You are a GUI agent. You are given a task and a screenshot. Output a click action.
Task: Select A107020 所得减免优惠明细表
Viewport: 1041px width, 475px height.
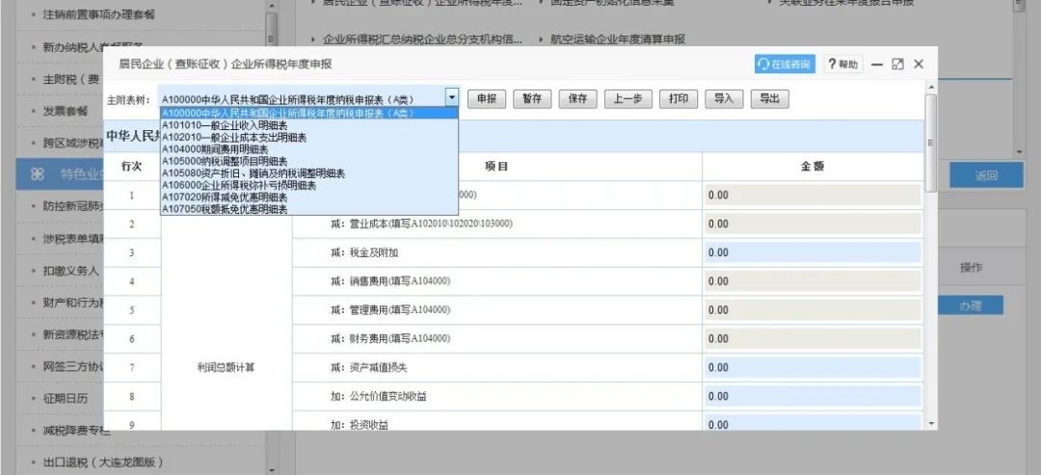point(309,197)
